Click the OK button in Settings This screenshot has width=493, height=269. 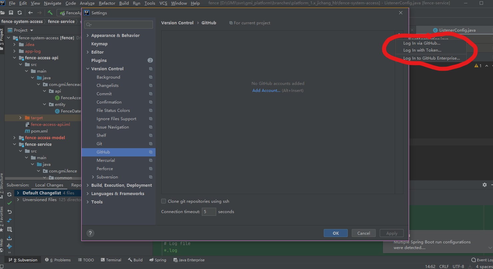tap(336, 233)
